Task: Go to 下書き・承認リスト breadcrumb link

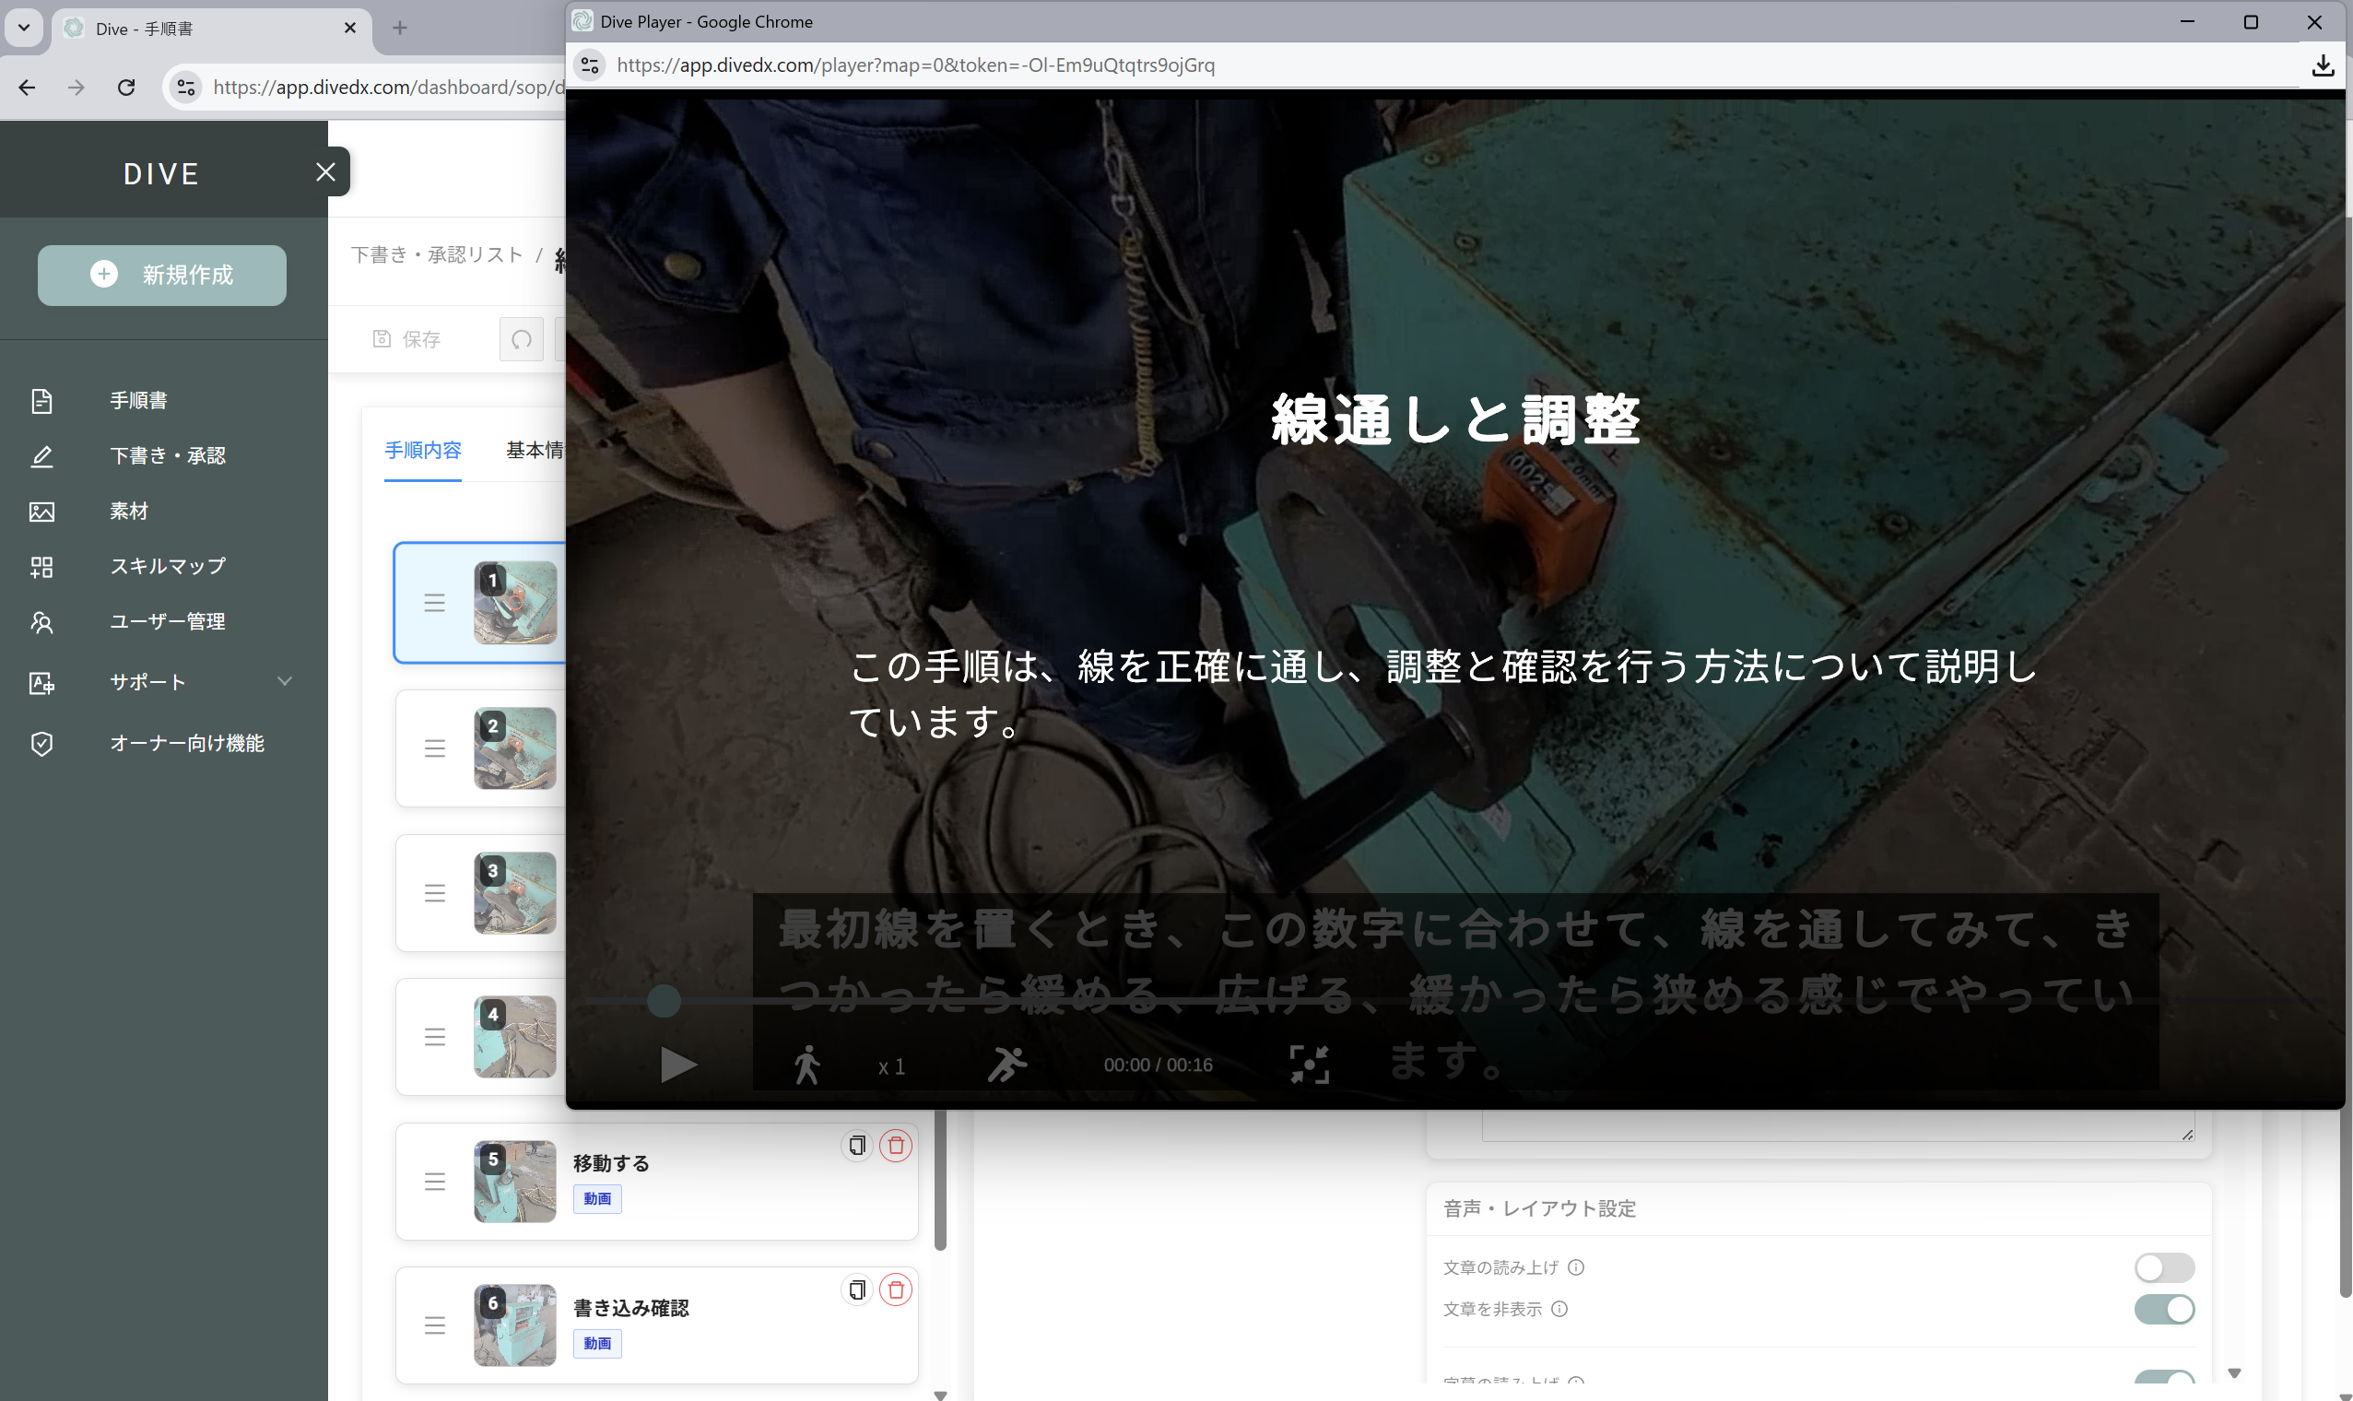Action: (x=437, y=255)
